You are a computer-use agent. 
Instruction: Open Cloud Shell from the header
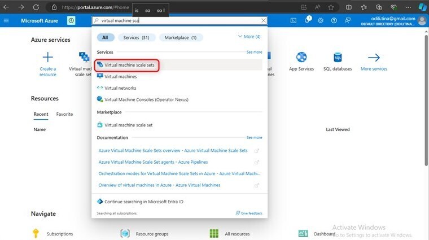coord(294,20)
